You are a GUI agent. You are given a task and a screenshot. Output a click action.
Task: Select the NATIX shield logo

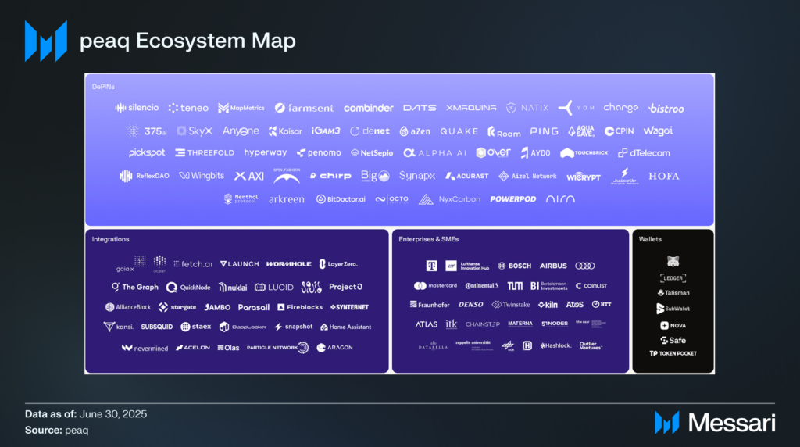coord(527,108)
